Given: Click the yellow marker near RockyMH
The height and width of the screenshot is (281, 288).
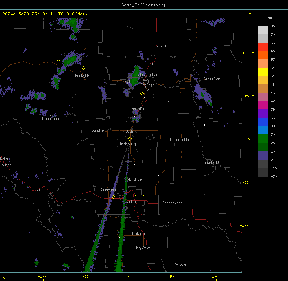Looking at the screenshot, I should click(x=83, y=68).
